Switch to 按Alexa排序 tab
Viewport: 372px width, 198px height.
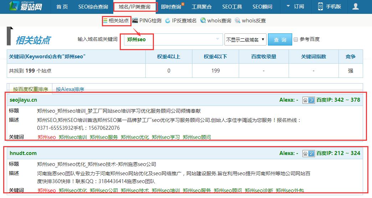pyautogui.click(x=70, y=89)
